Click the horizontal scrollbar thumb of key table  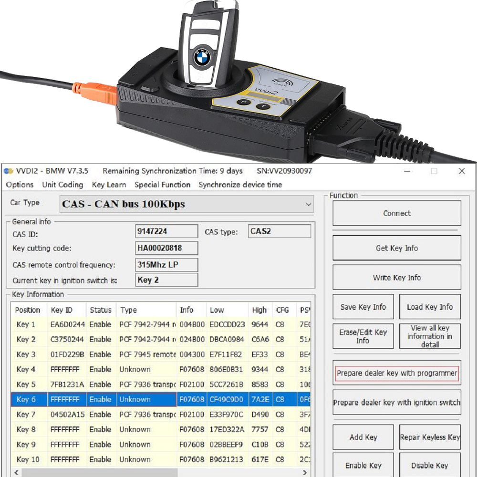100,472
